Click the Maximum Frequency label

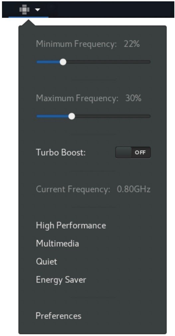(77, 98)
